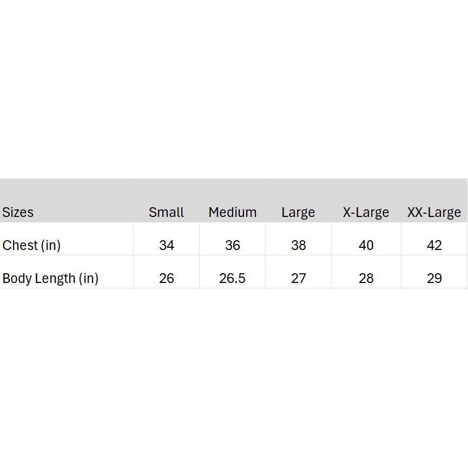Select the Small column header
The height and width of the screenshot is (468, 468).
point(166,212)
